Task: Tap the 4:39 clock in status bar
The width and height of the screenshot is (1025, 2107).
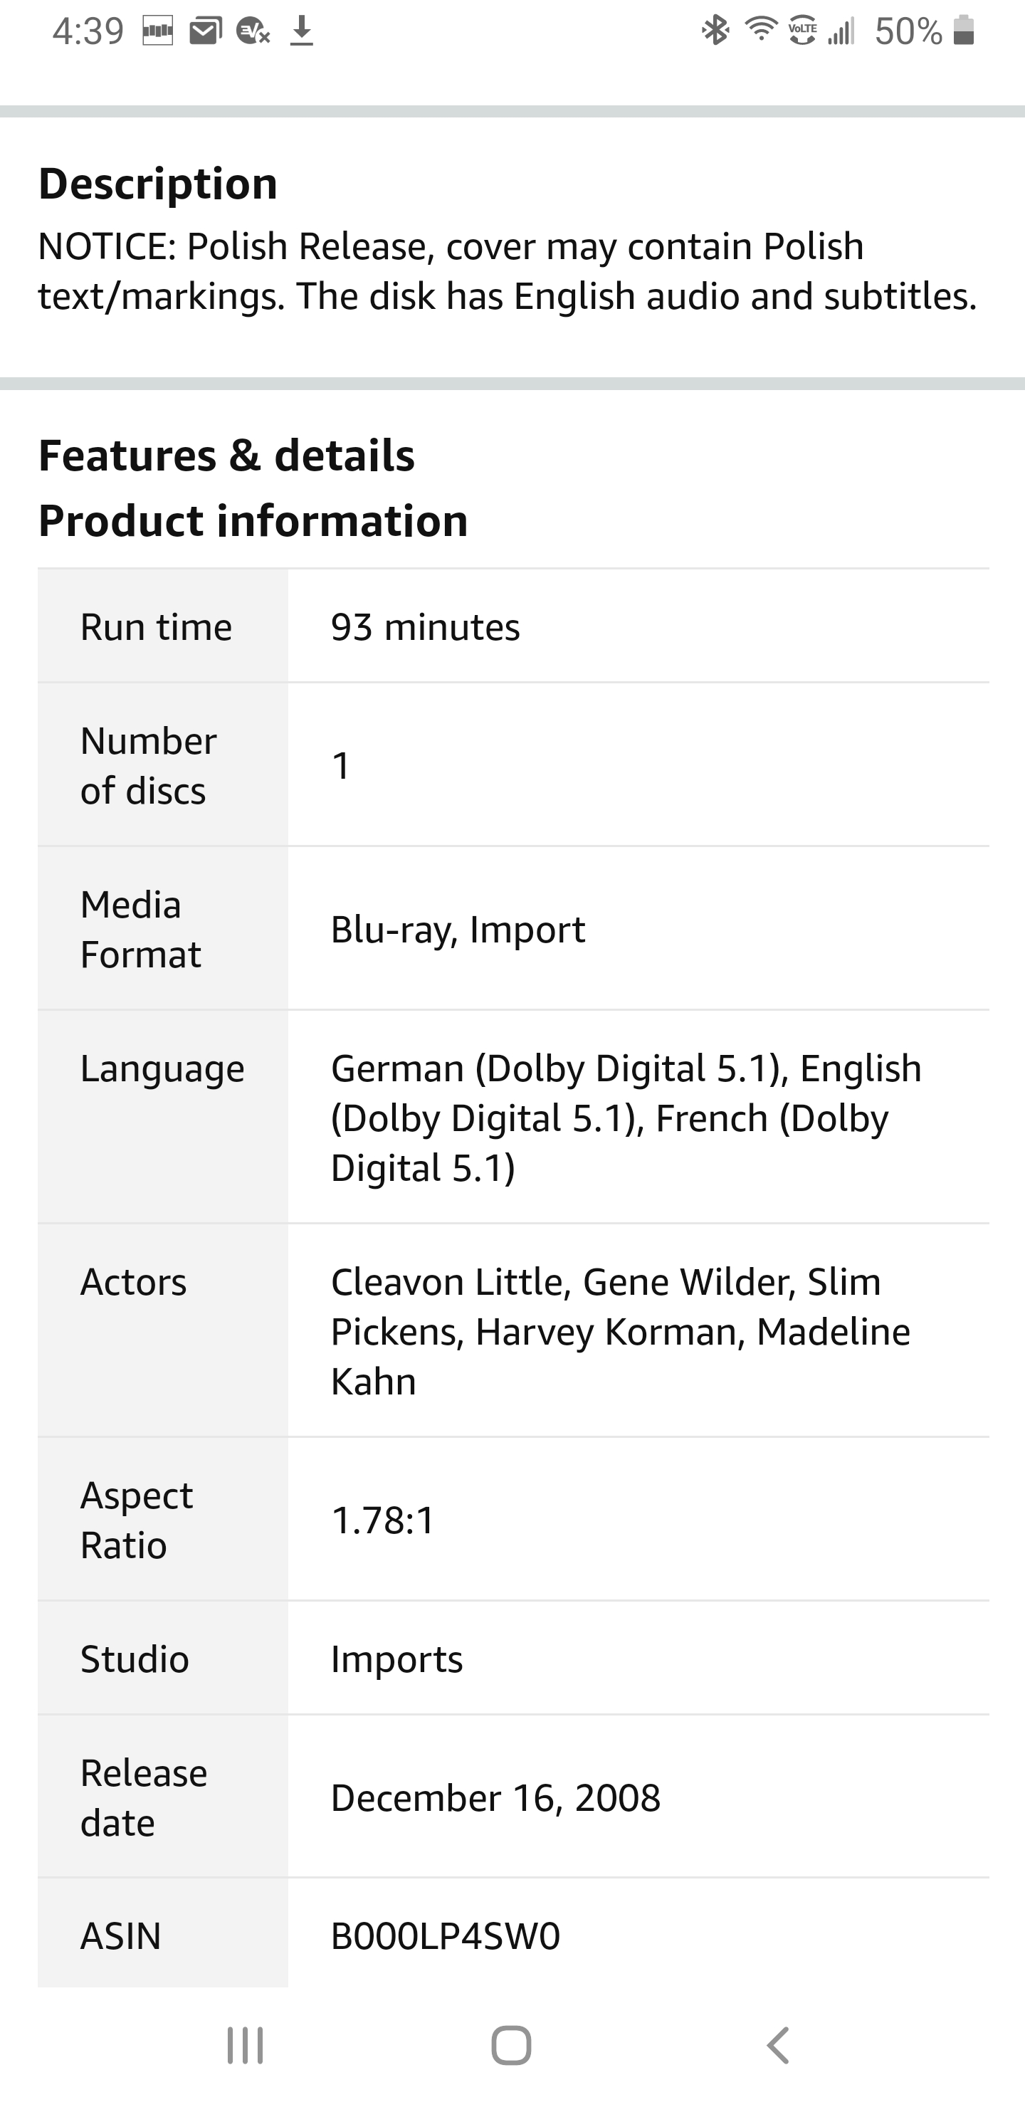Action: 88,31
